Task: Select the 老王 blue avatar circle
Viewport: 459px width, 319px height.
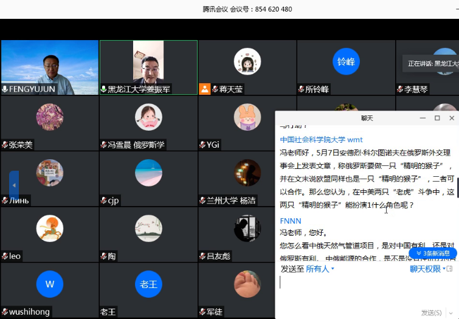Action: pos(148,284)
